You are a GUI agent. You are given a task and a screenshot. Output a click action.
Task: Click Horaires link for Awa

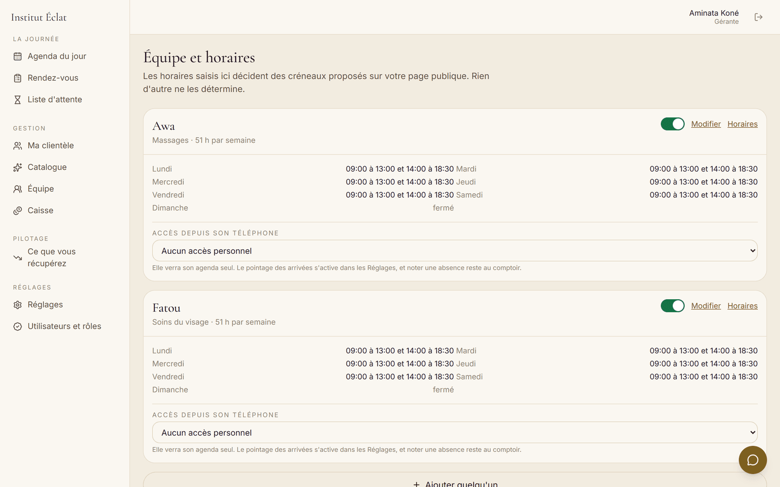[743, 124]
